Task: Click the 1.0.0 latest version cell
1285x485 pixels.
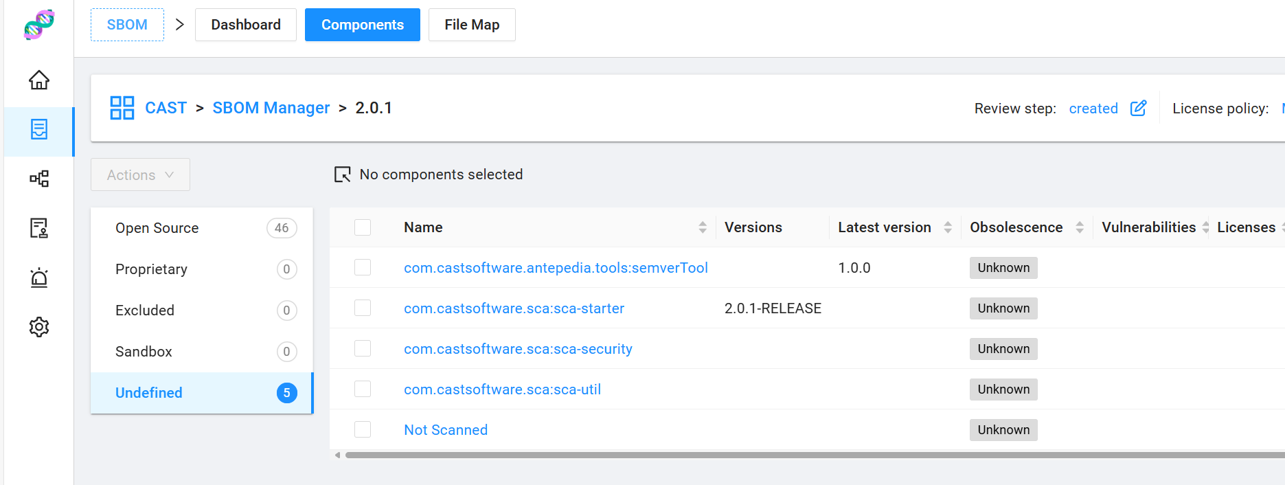Action: [854, 268]
